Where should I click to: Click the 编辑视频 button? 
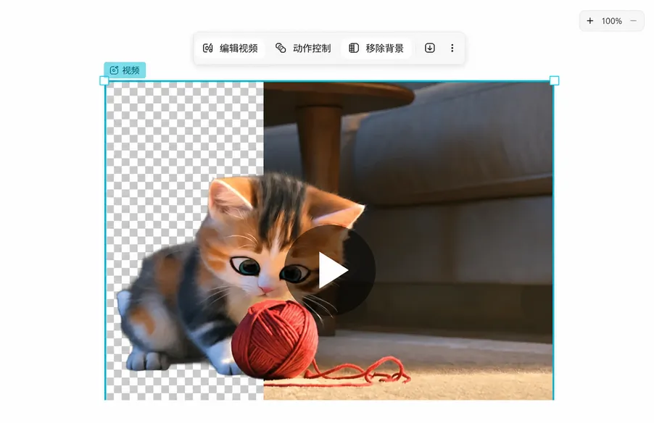coord(231,49)
